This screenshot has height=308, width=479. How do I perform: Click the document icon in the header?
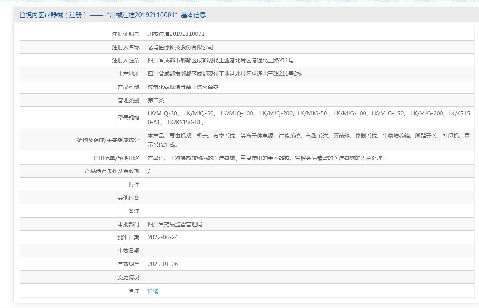point(23,15)
